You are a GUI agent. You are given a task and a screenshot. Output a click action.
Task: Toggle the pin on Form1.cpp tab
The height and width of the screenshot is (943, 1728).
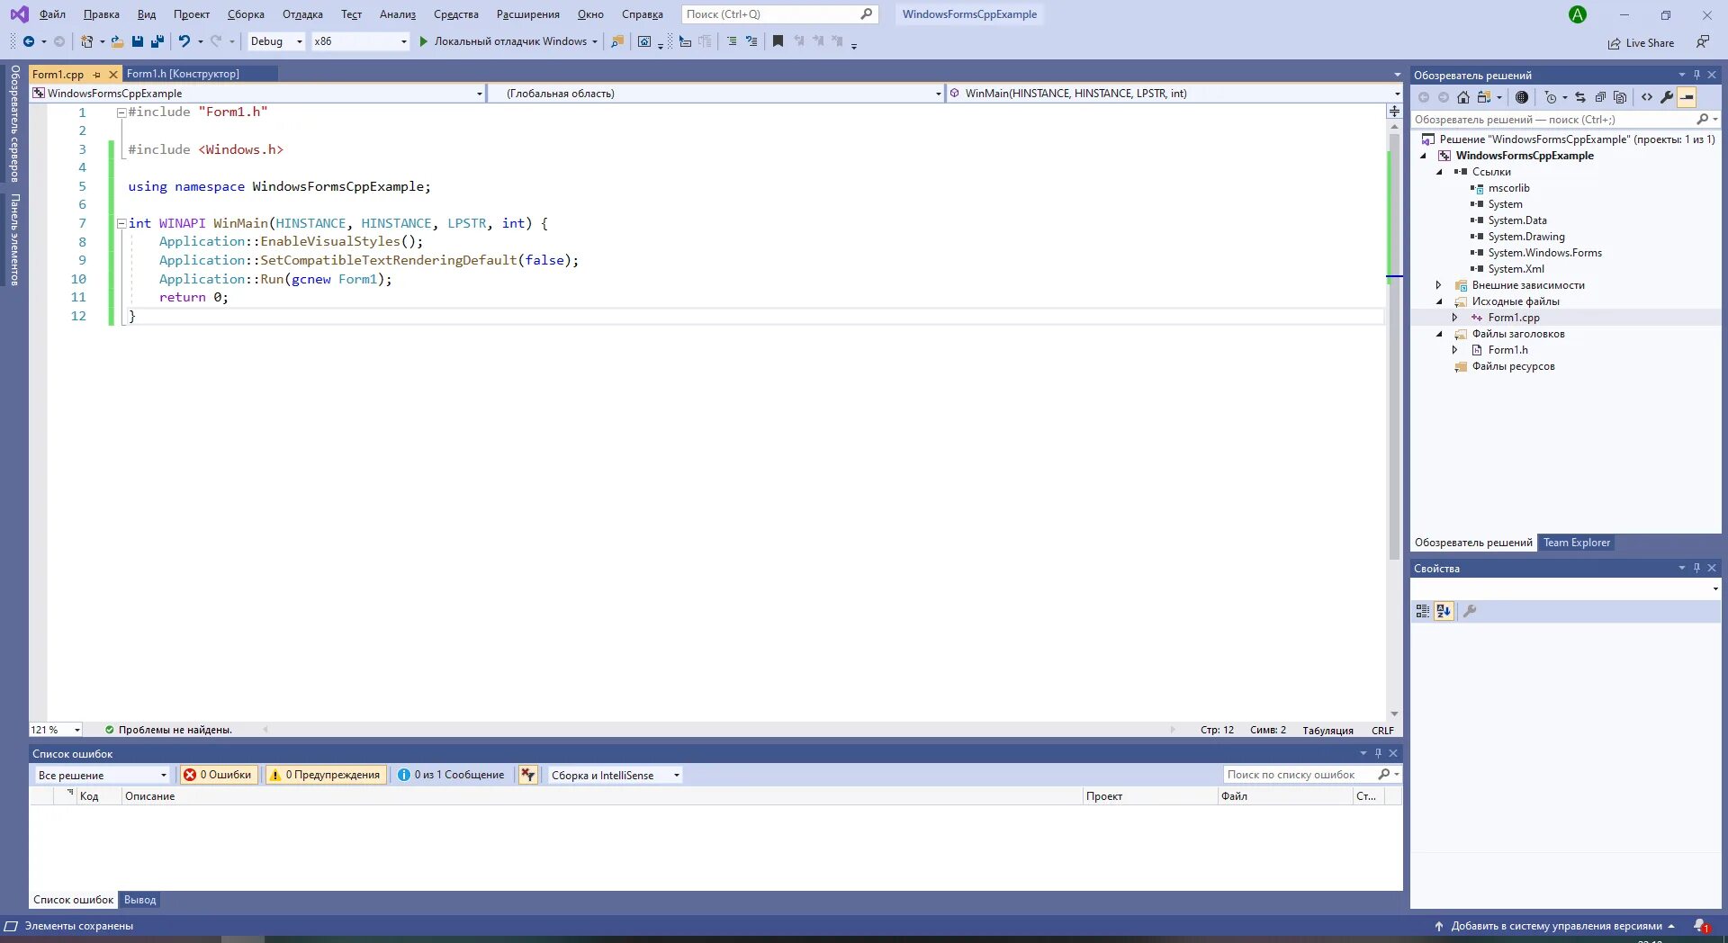tap(97, 75)
